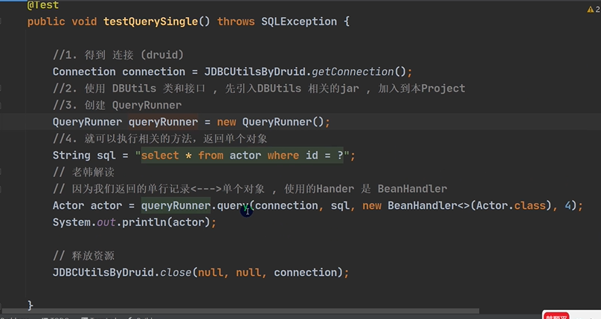The height and width of the screenshot is (319, 601).
Task: Click the 'String sql' declaration
Action: coord(84,155)
